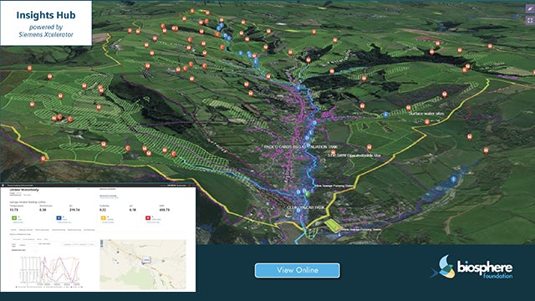The image size is (535, 301).
Task: Click the Insights Hub title card
Action: (46, 23)
